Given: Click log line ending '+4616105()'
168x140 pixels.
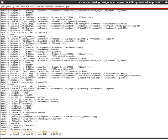Looking at the screenshot, I should point(18,13).
